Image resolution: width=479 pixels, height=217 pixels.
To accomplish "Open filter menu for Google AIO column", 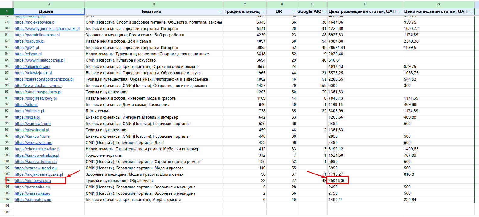I will point(324,12).
